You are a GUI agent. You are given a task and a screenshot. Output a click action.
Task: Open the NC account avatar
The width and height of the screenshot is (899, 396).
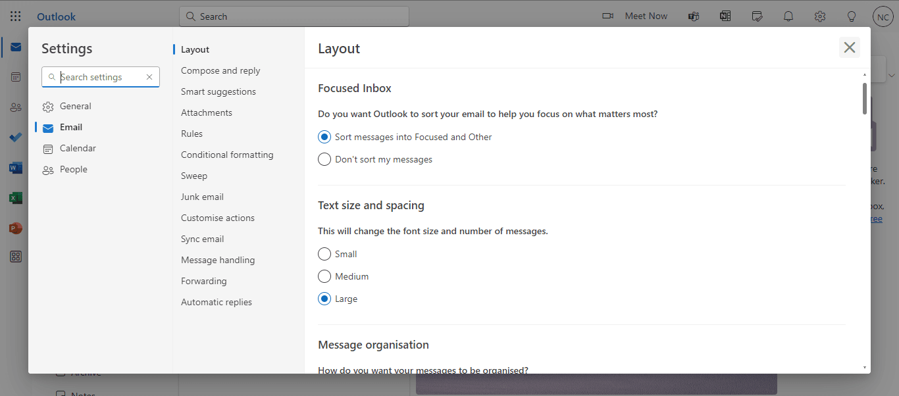tap(883, 16)
